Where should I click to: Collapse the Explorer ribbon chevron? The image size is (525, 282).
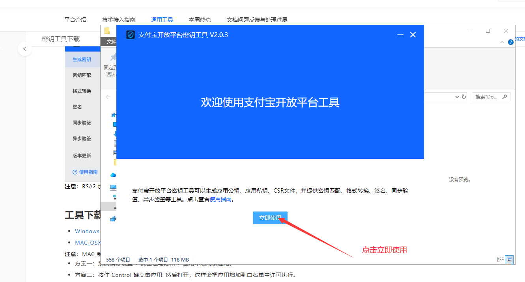click(x=502, y=42)
